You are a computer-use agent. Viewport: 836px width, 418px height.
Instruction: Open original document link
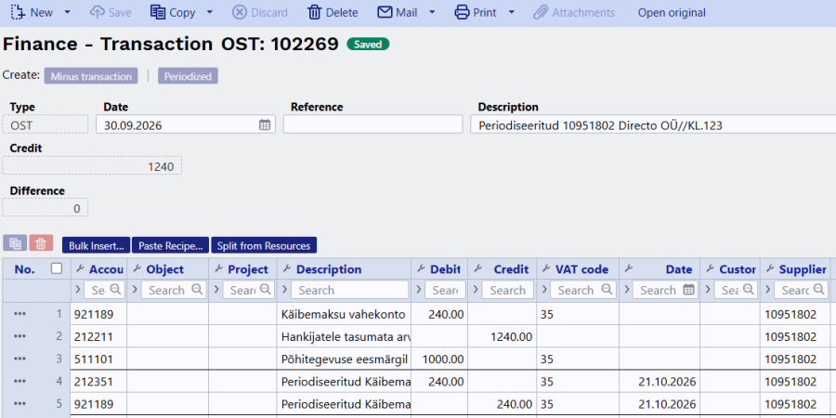672,13
